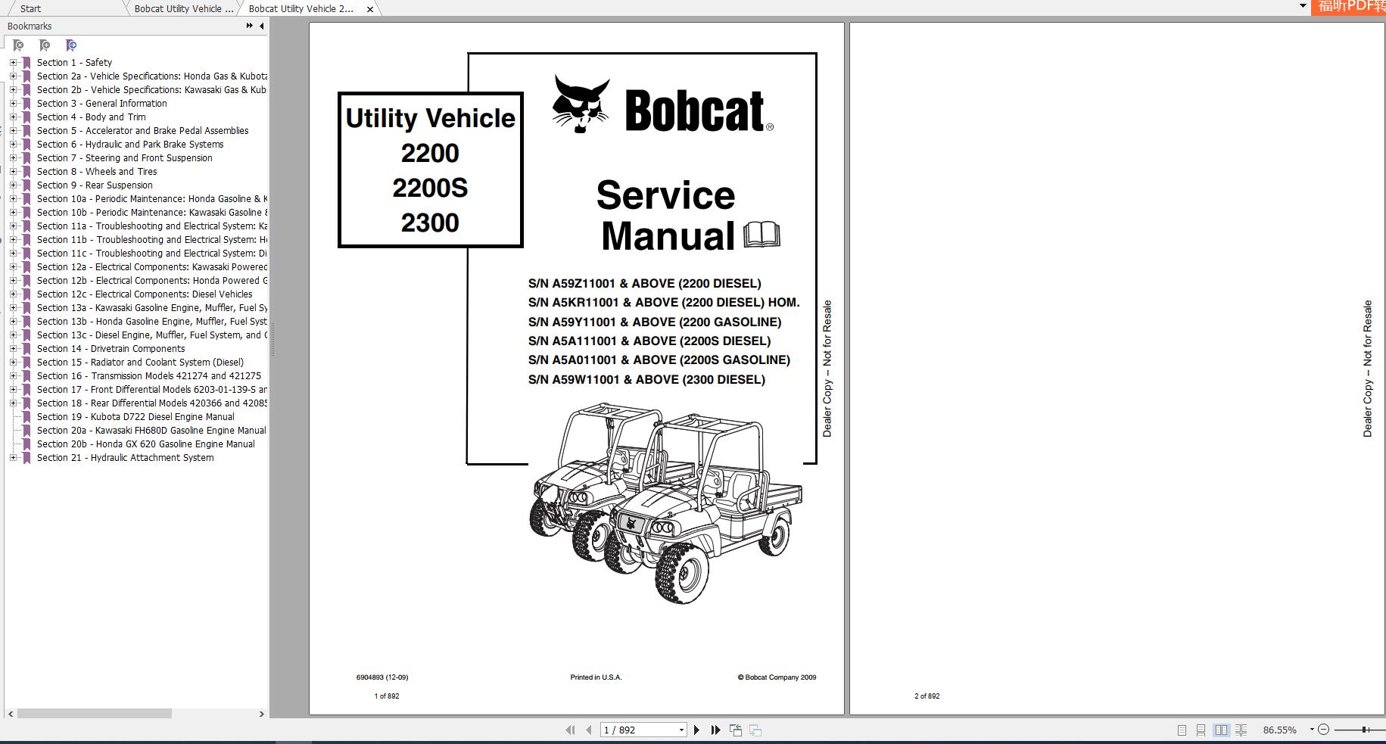Expand the Section 1 - Safety bookmark
Screen dimensions: 1386x744
[x=13, y=62]
